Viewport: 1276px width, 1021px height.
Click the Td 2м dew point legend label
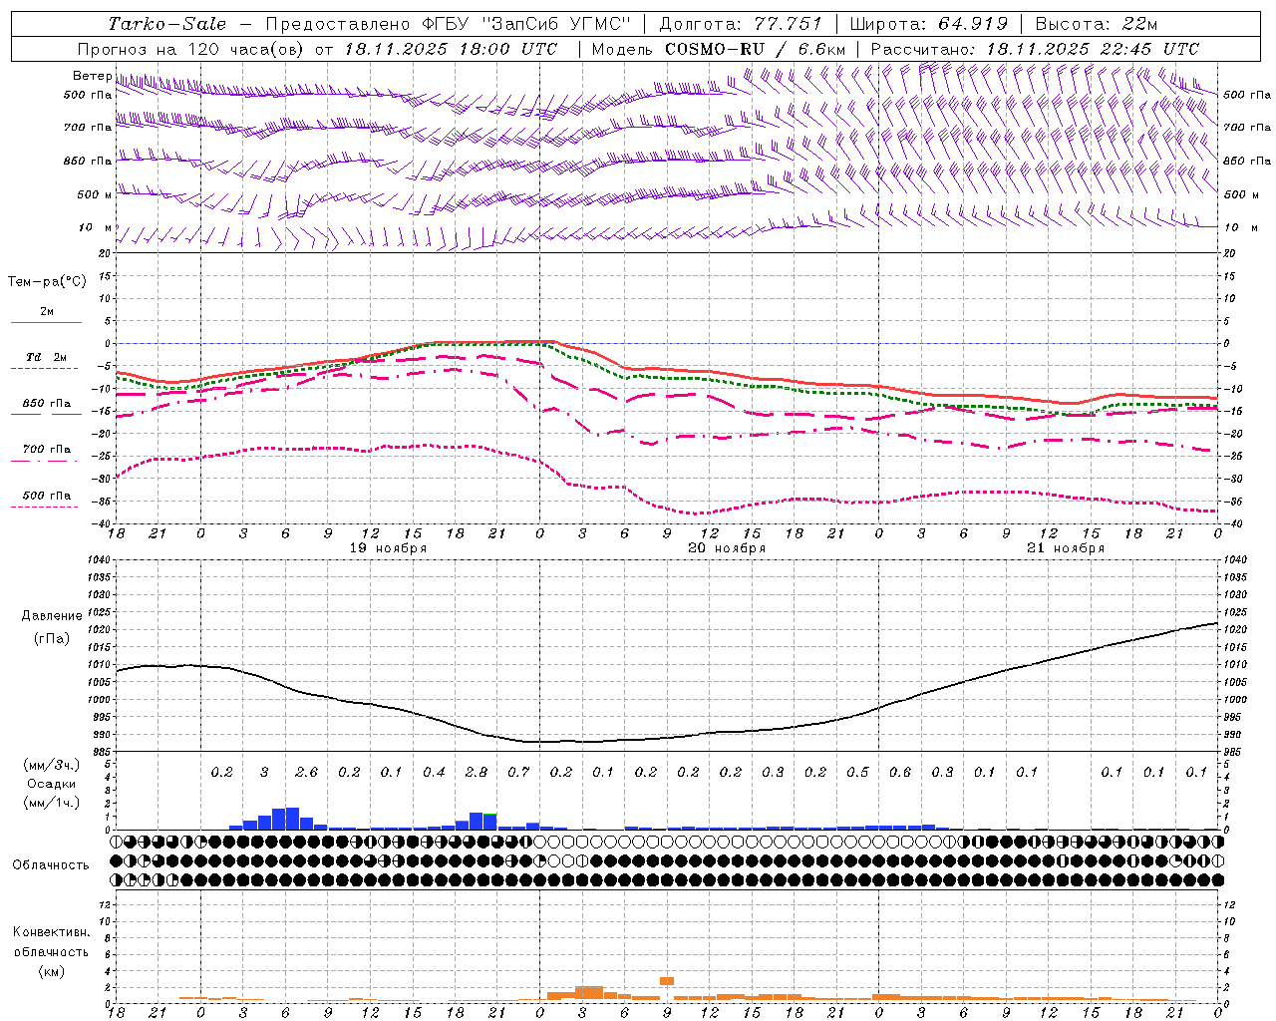pyautogui.click(x=47, y=357)
